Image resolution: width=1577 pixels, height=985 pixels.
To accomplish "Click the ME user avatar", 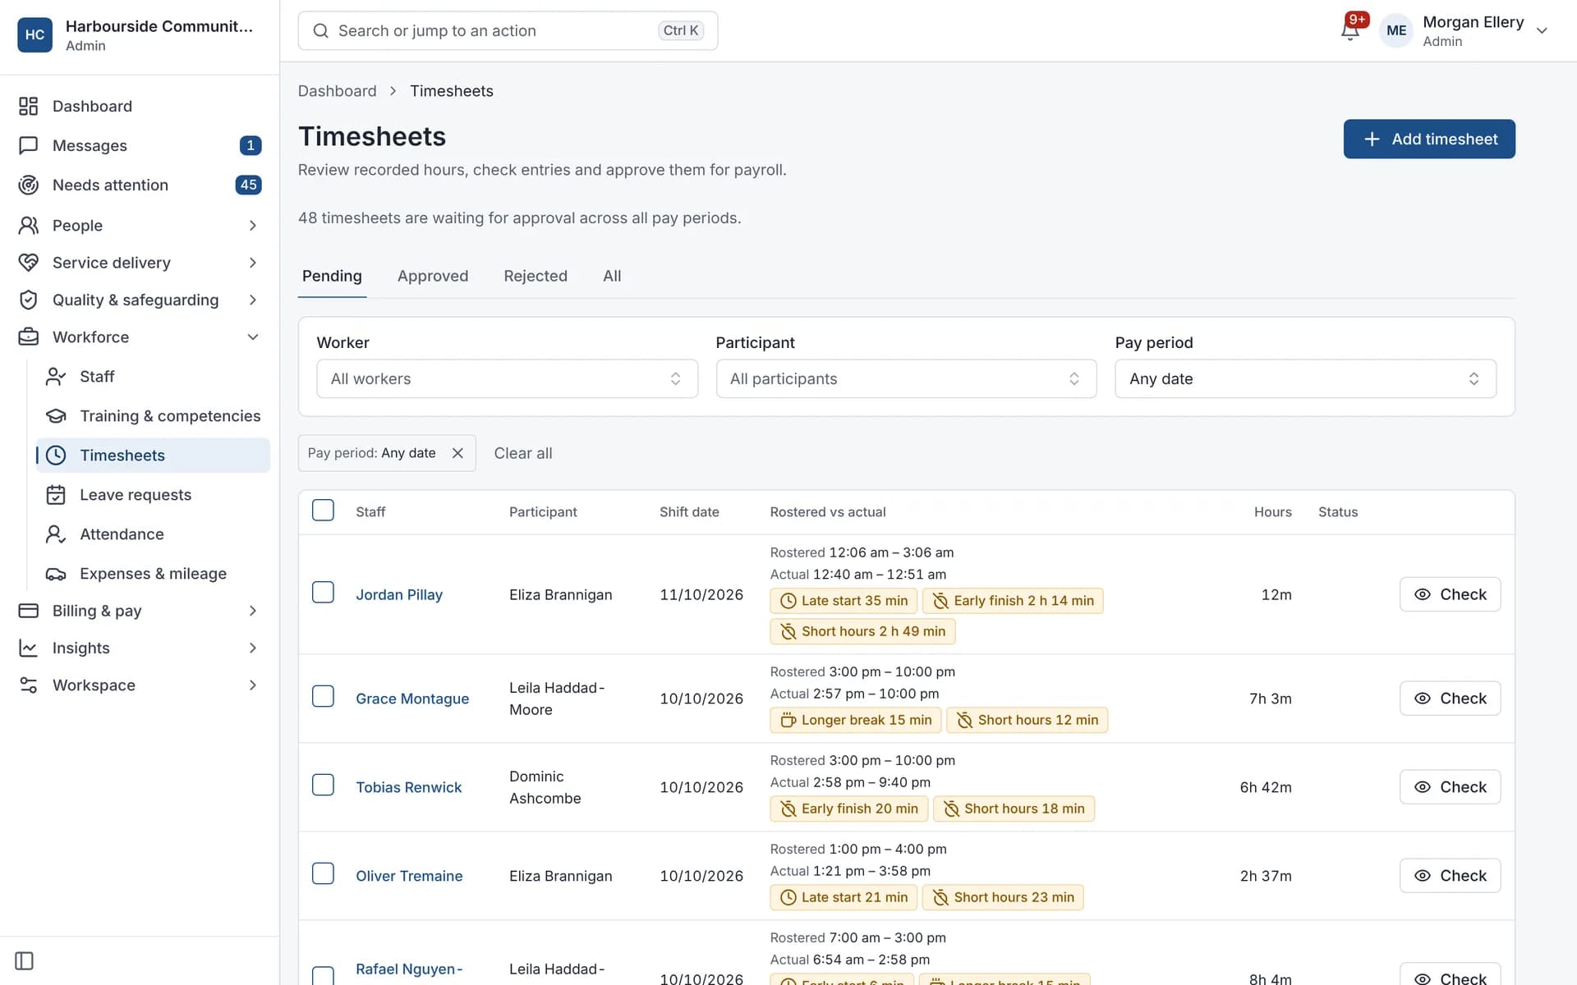I will (x=1396, y=30).
